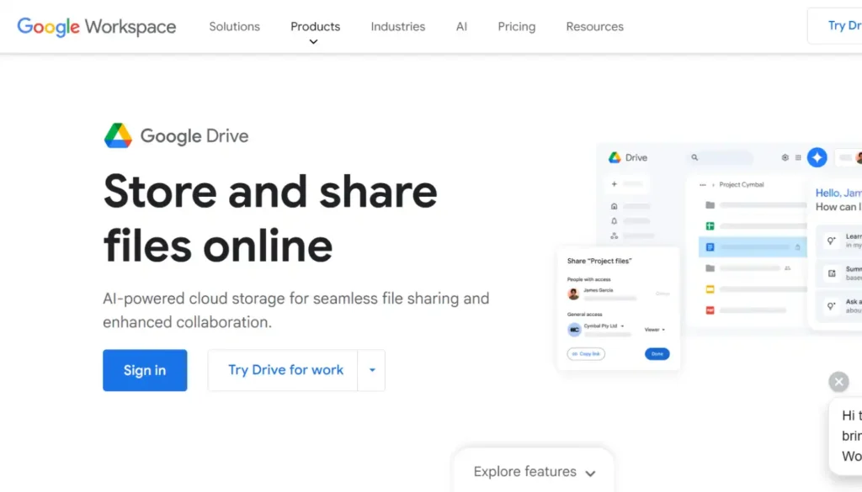Click the Done button in share dialog
Screen dimensions: 862x492
pos(657,353)
